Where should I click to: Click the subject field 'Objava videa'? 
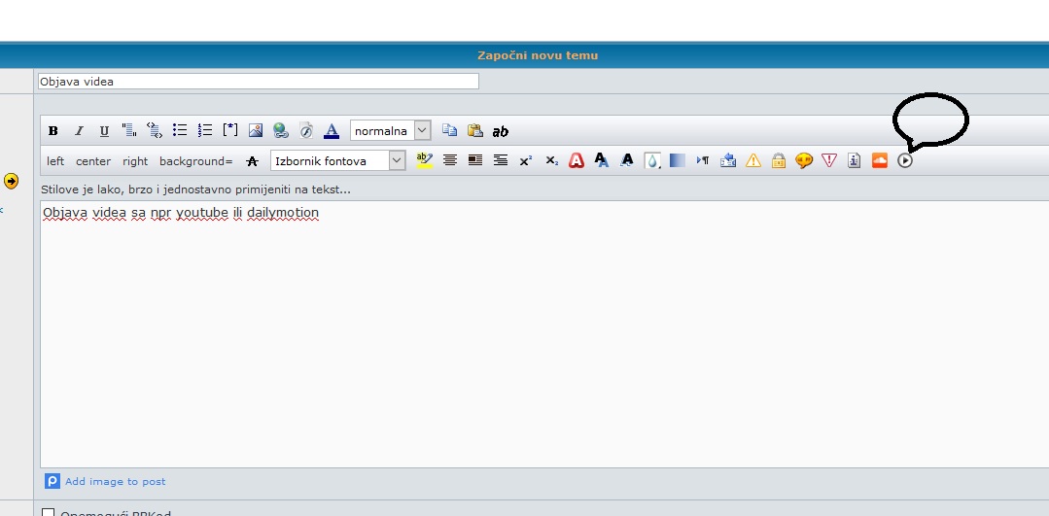pos(258,82)
